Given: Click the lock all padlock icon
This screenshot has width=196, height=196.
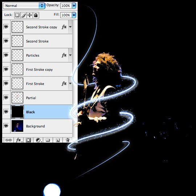Looking at the screenshot, I should pyautogui.click(x=36, y=15).
